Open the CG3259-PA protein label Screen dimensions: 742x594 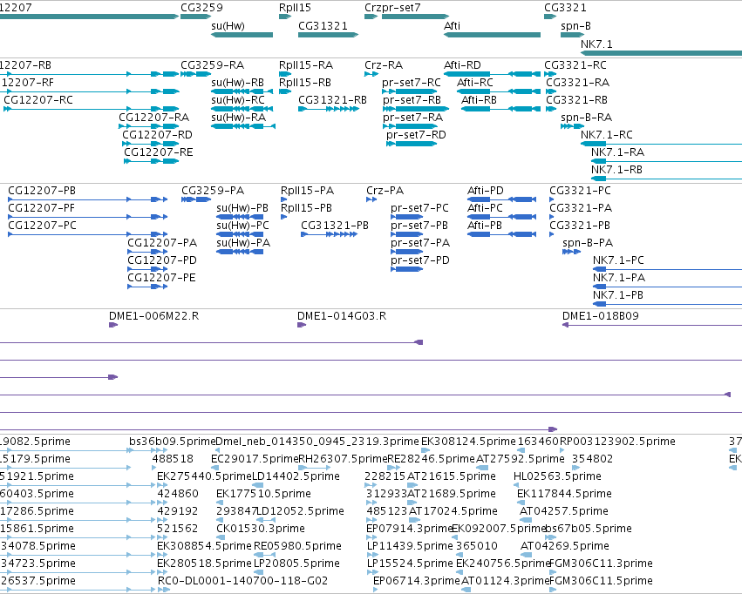[x=213, y=191]
